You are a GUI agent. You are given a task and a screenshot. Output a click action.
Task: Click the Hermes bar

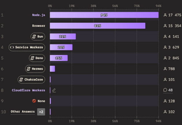pyautogui.click(x=52, y=69)
